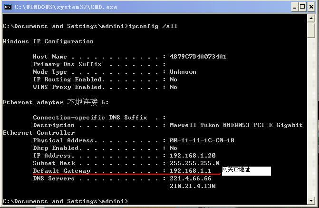The image size is (319, 208).
Task: Click the white gateway IP annotation label
Action: (x=246, y=170)
